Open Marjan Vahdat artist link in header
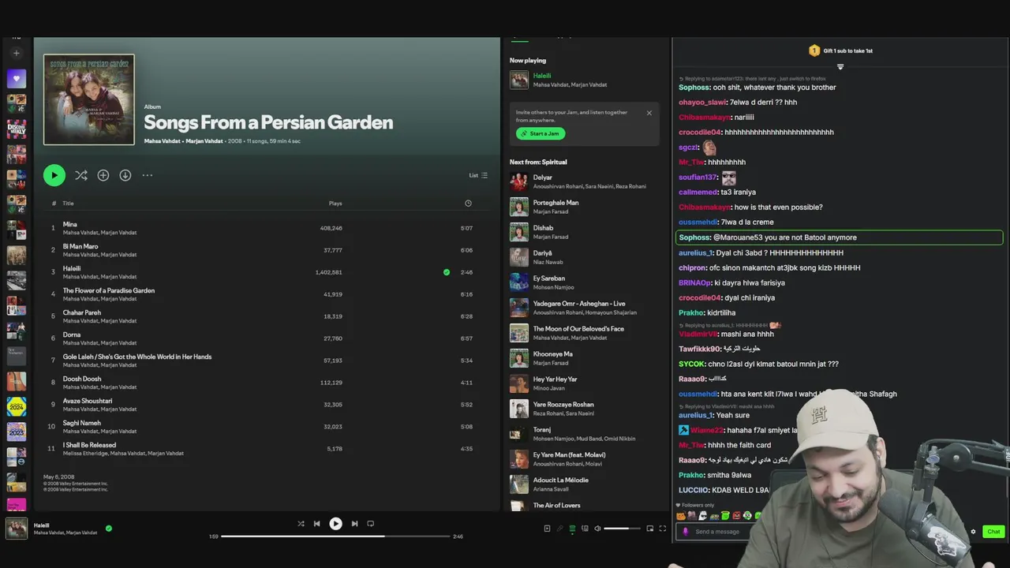The width and height of the screenshot is (1010, 568). (204, 141)
